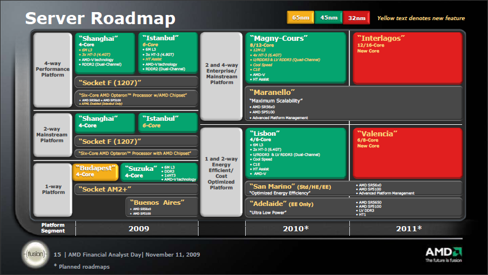Click the "Server Roadmap" title
This screenshot has width=488, height=275.
[100, 18]
